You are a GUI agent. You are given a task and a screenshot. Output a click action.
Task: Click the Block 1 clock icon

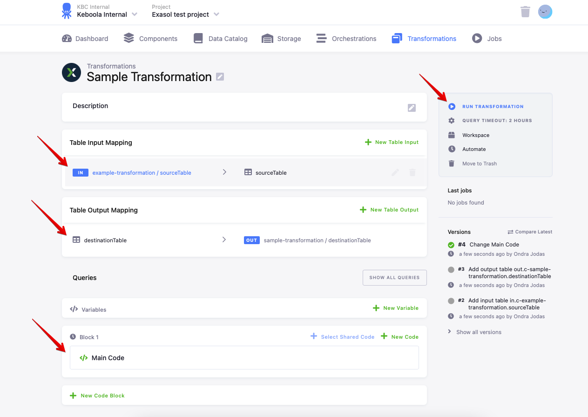(73, 337)
